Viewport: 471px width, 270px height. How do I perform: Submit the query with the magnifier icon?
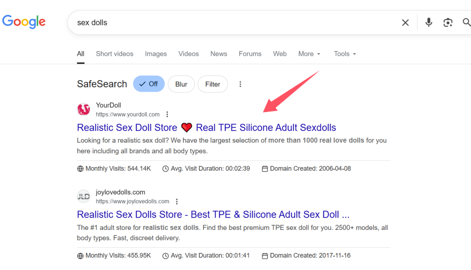pos(467,23)
